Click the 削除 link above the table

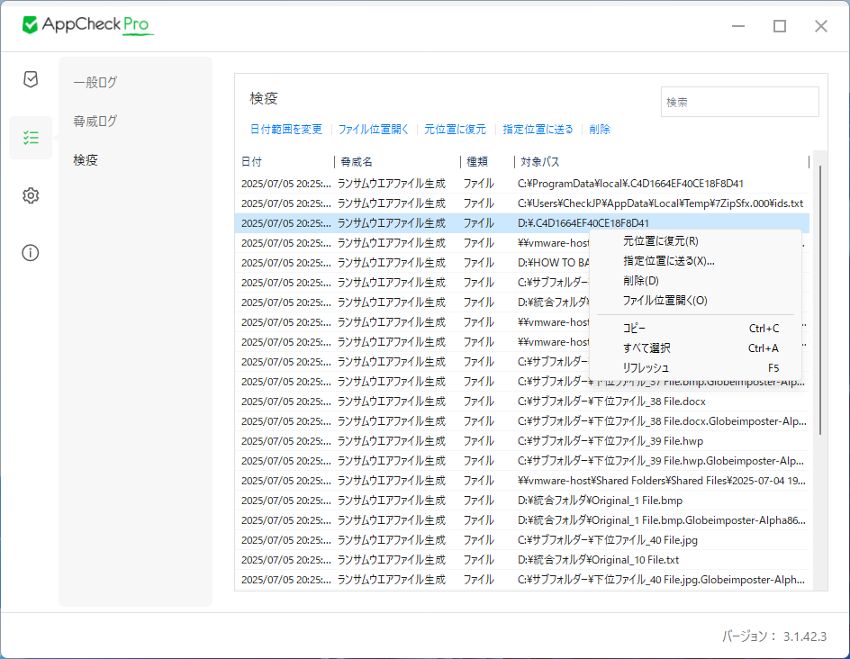point(600,130)
